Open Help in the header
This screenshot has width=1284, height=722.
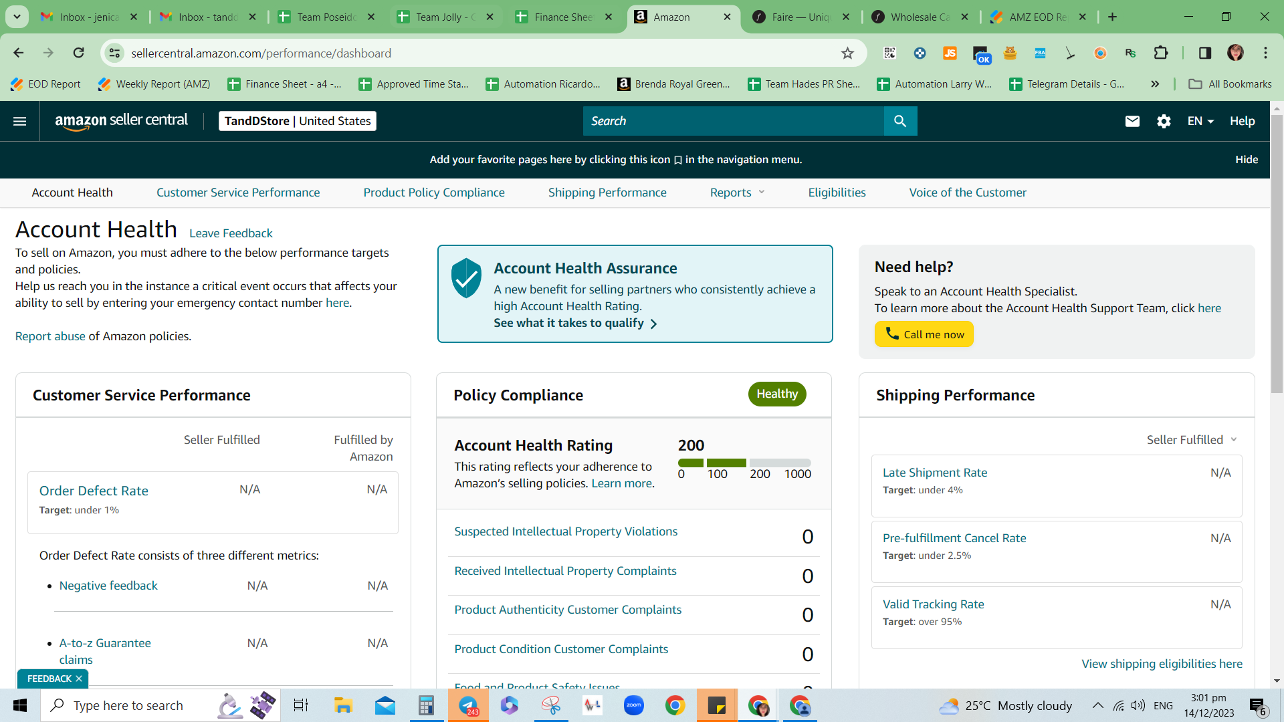(x=1242, y=121)
